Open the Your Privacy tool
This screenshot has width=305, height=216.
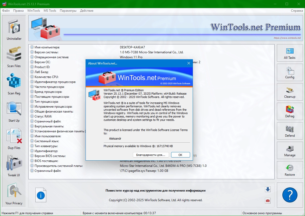pyautogui.click(x=14, y=194)
